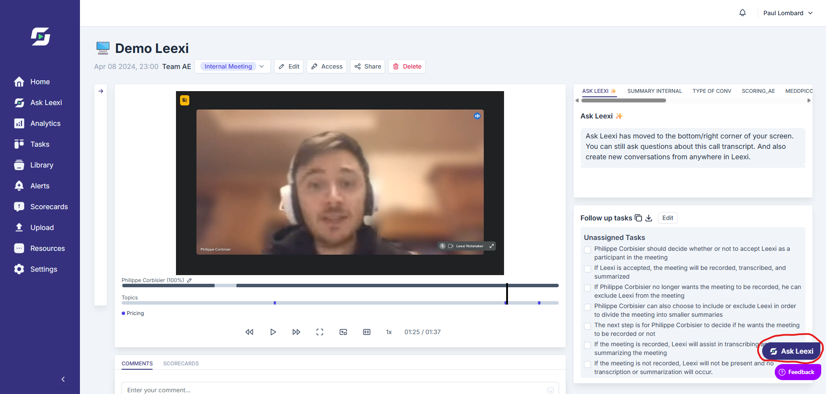Check task about next step for Philippe
Image resolution: width=826 pixels, height=394 pixels.
[587, 326]
